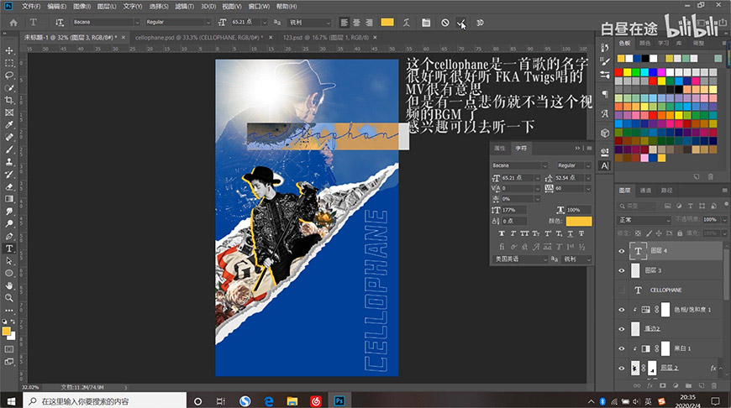Open the Create Warped Text dialog

[x=407, y=23]
